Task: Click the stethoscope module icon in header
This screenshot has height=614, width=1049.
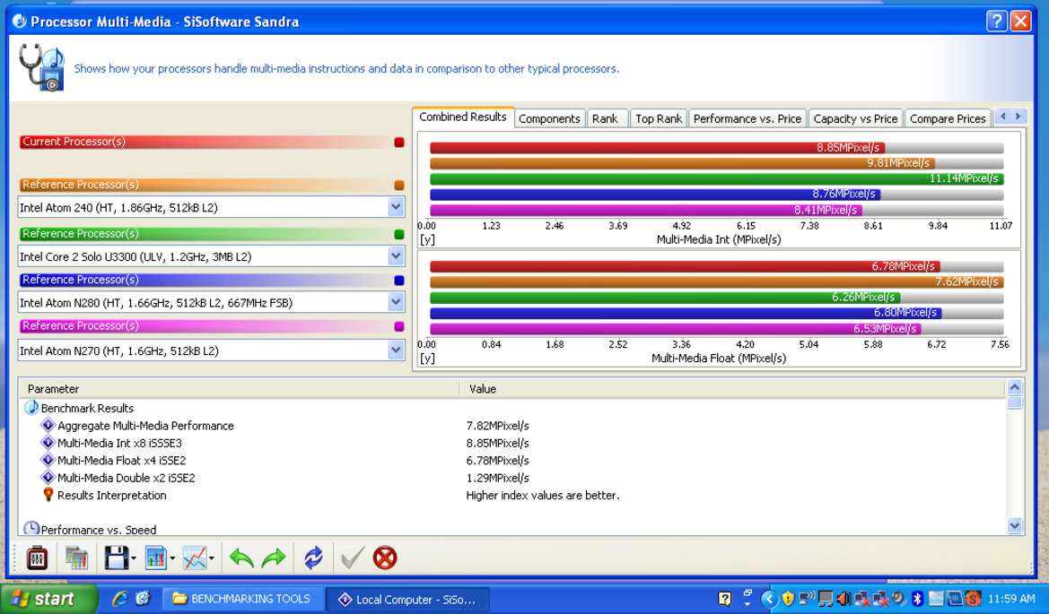Action: tap(41, 67)
